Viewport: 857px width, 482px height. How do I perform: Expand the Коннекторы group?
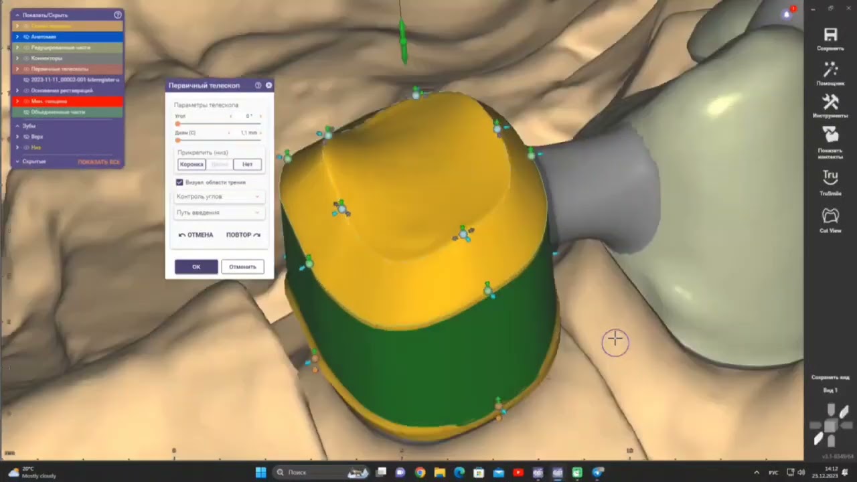17,58
